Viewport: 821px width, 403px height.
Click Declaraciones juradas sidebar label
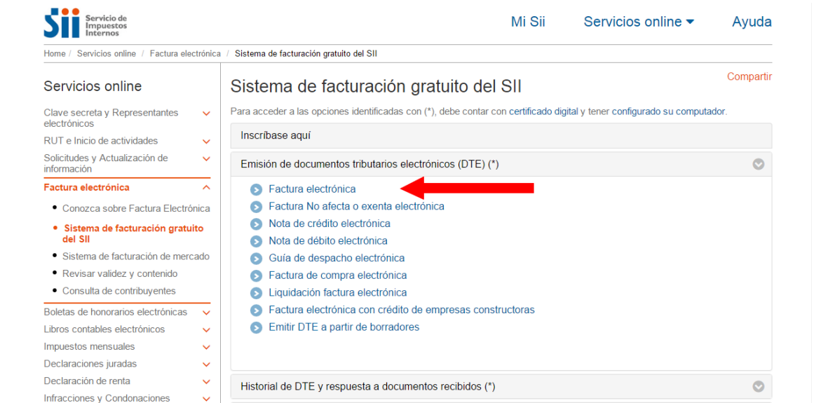(x=90, y=364)
